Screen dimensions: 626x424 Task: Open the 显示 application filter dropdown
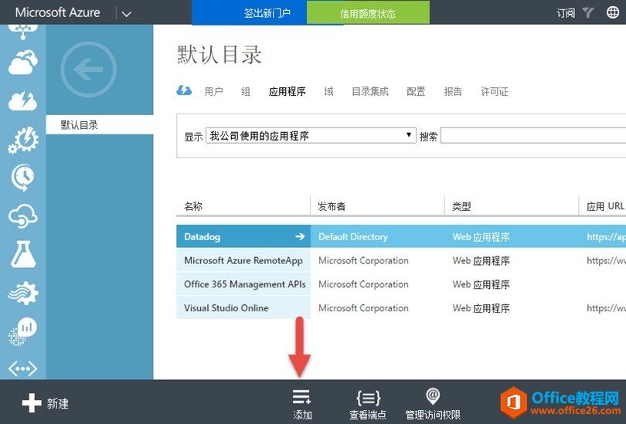311,136
